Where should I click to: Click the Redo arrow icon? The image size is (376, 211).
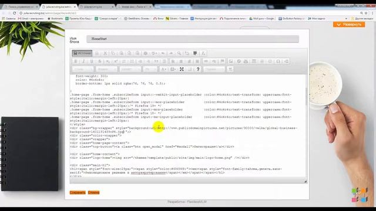[171, 53]
